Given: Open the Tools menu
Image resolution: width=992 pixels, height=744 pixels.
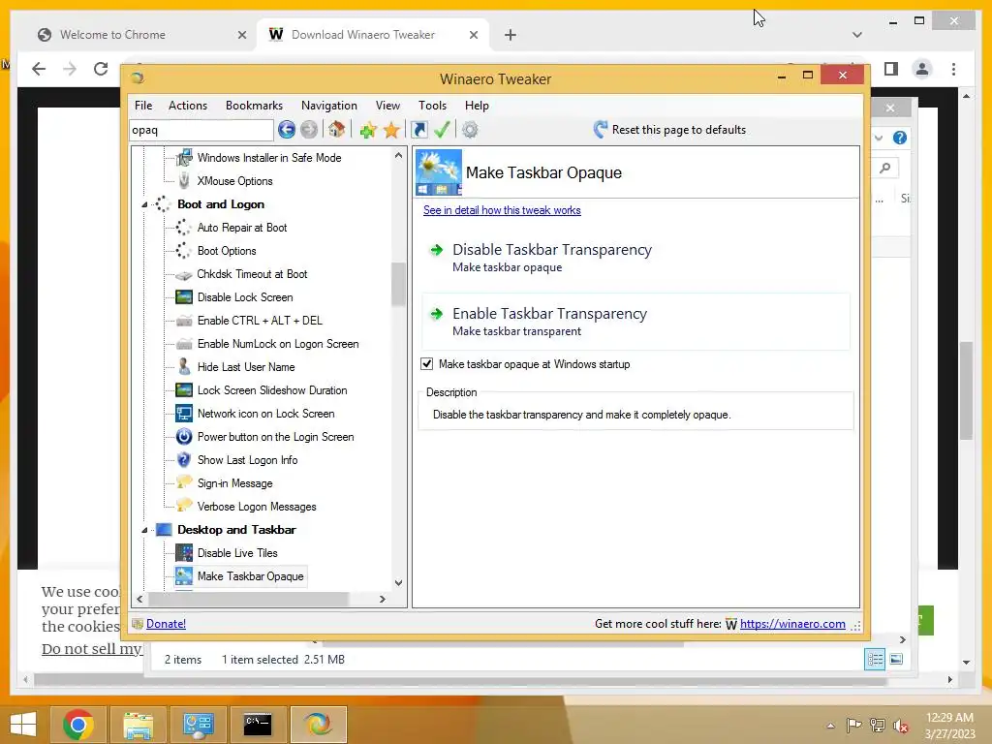Looking at the screenshot, I should tap(433, 106).
